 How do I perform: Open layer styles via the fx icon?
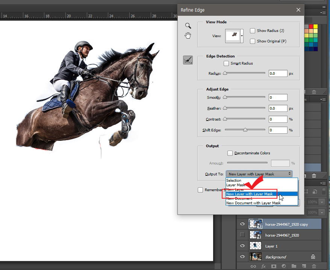click(x=263, y=265)
